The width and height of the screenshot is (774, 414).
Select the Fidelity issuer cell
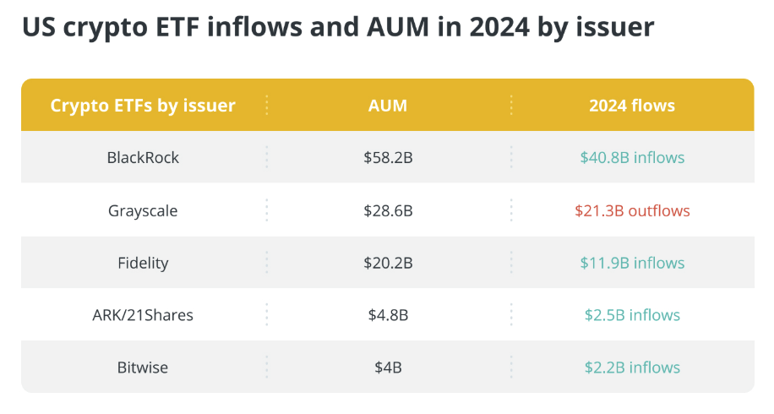(143, 263)
